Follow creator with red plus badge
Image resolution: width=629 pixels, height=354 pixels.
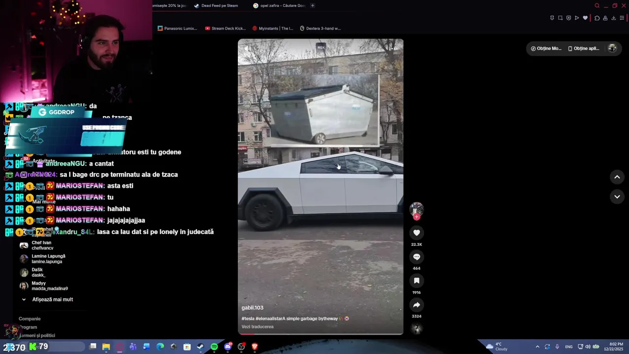coord(417,217)
